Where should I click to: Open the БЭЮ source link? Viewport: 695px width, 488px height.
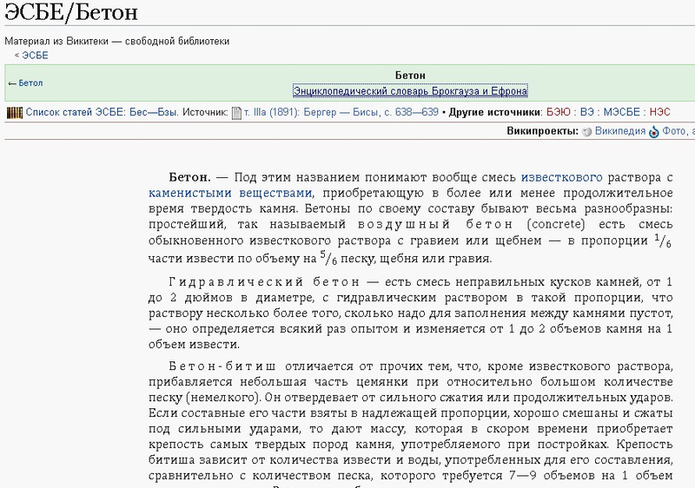[x=558, y=113]
